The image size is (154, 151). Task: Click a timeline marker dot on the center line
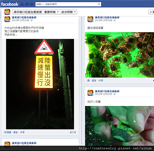click(x=82, y=92)
